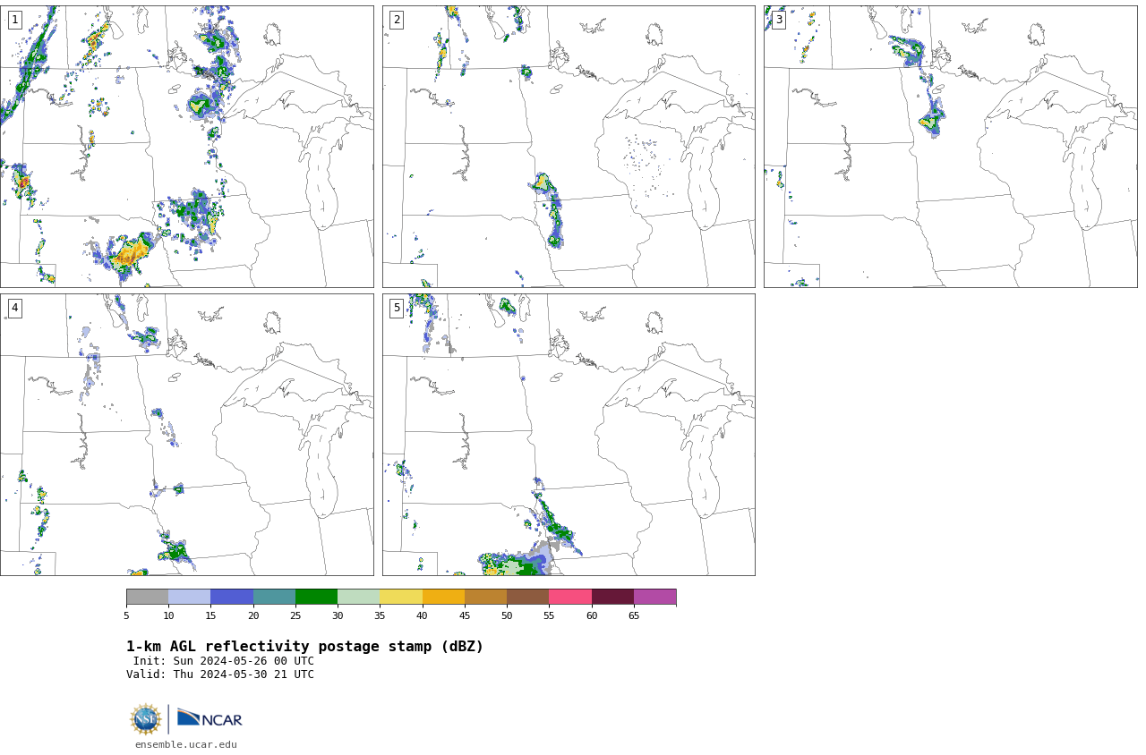
Task: Select the pale green 30-35 dBZ swatch
Action: coord(358,597)
